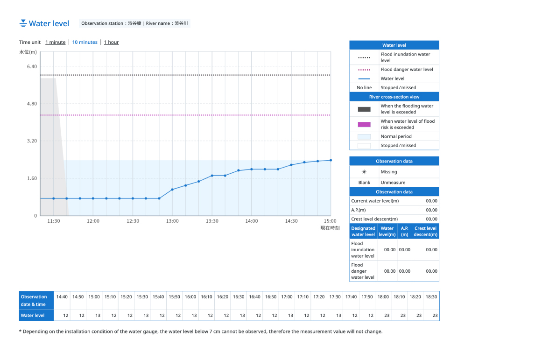Click the chart data point at 12:00

coord(93,198)
